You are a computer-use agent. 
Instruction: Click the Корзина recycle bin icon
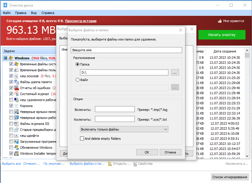click(x=16, y=106)
